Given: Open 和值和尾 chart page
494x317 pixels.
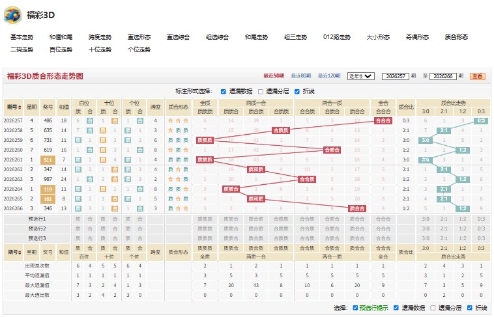Looking at the screenshot, I should pyautogui.click(x=61, y=37).
